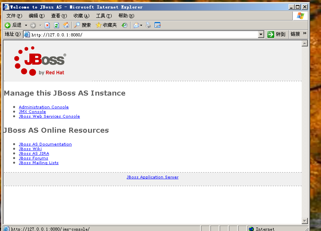Click the green Go (转到) button

(276, 34)
